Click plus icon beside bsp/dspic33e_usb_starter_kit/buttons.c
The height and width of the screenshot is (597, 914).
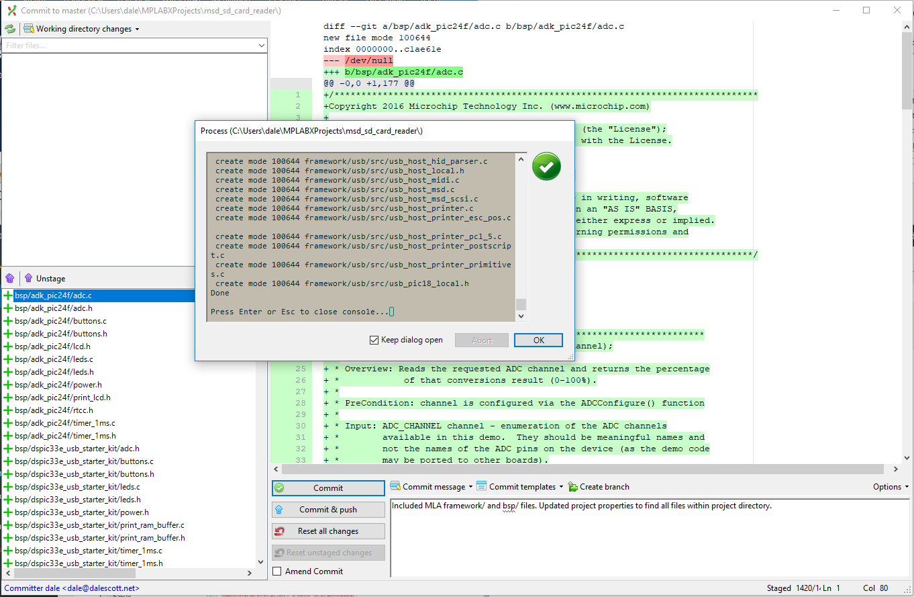click(x=8, y=461)
